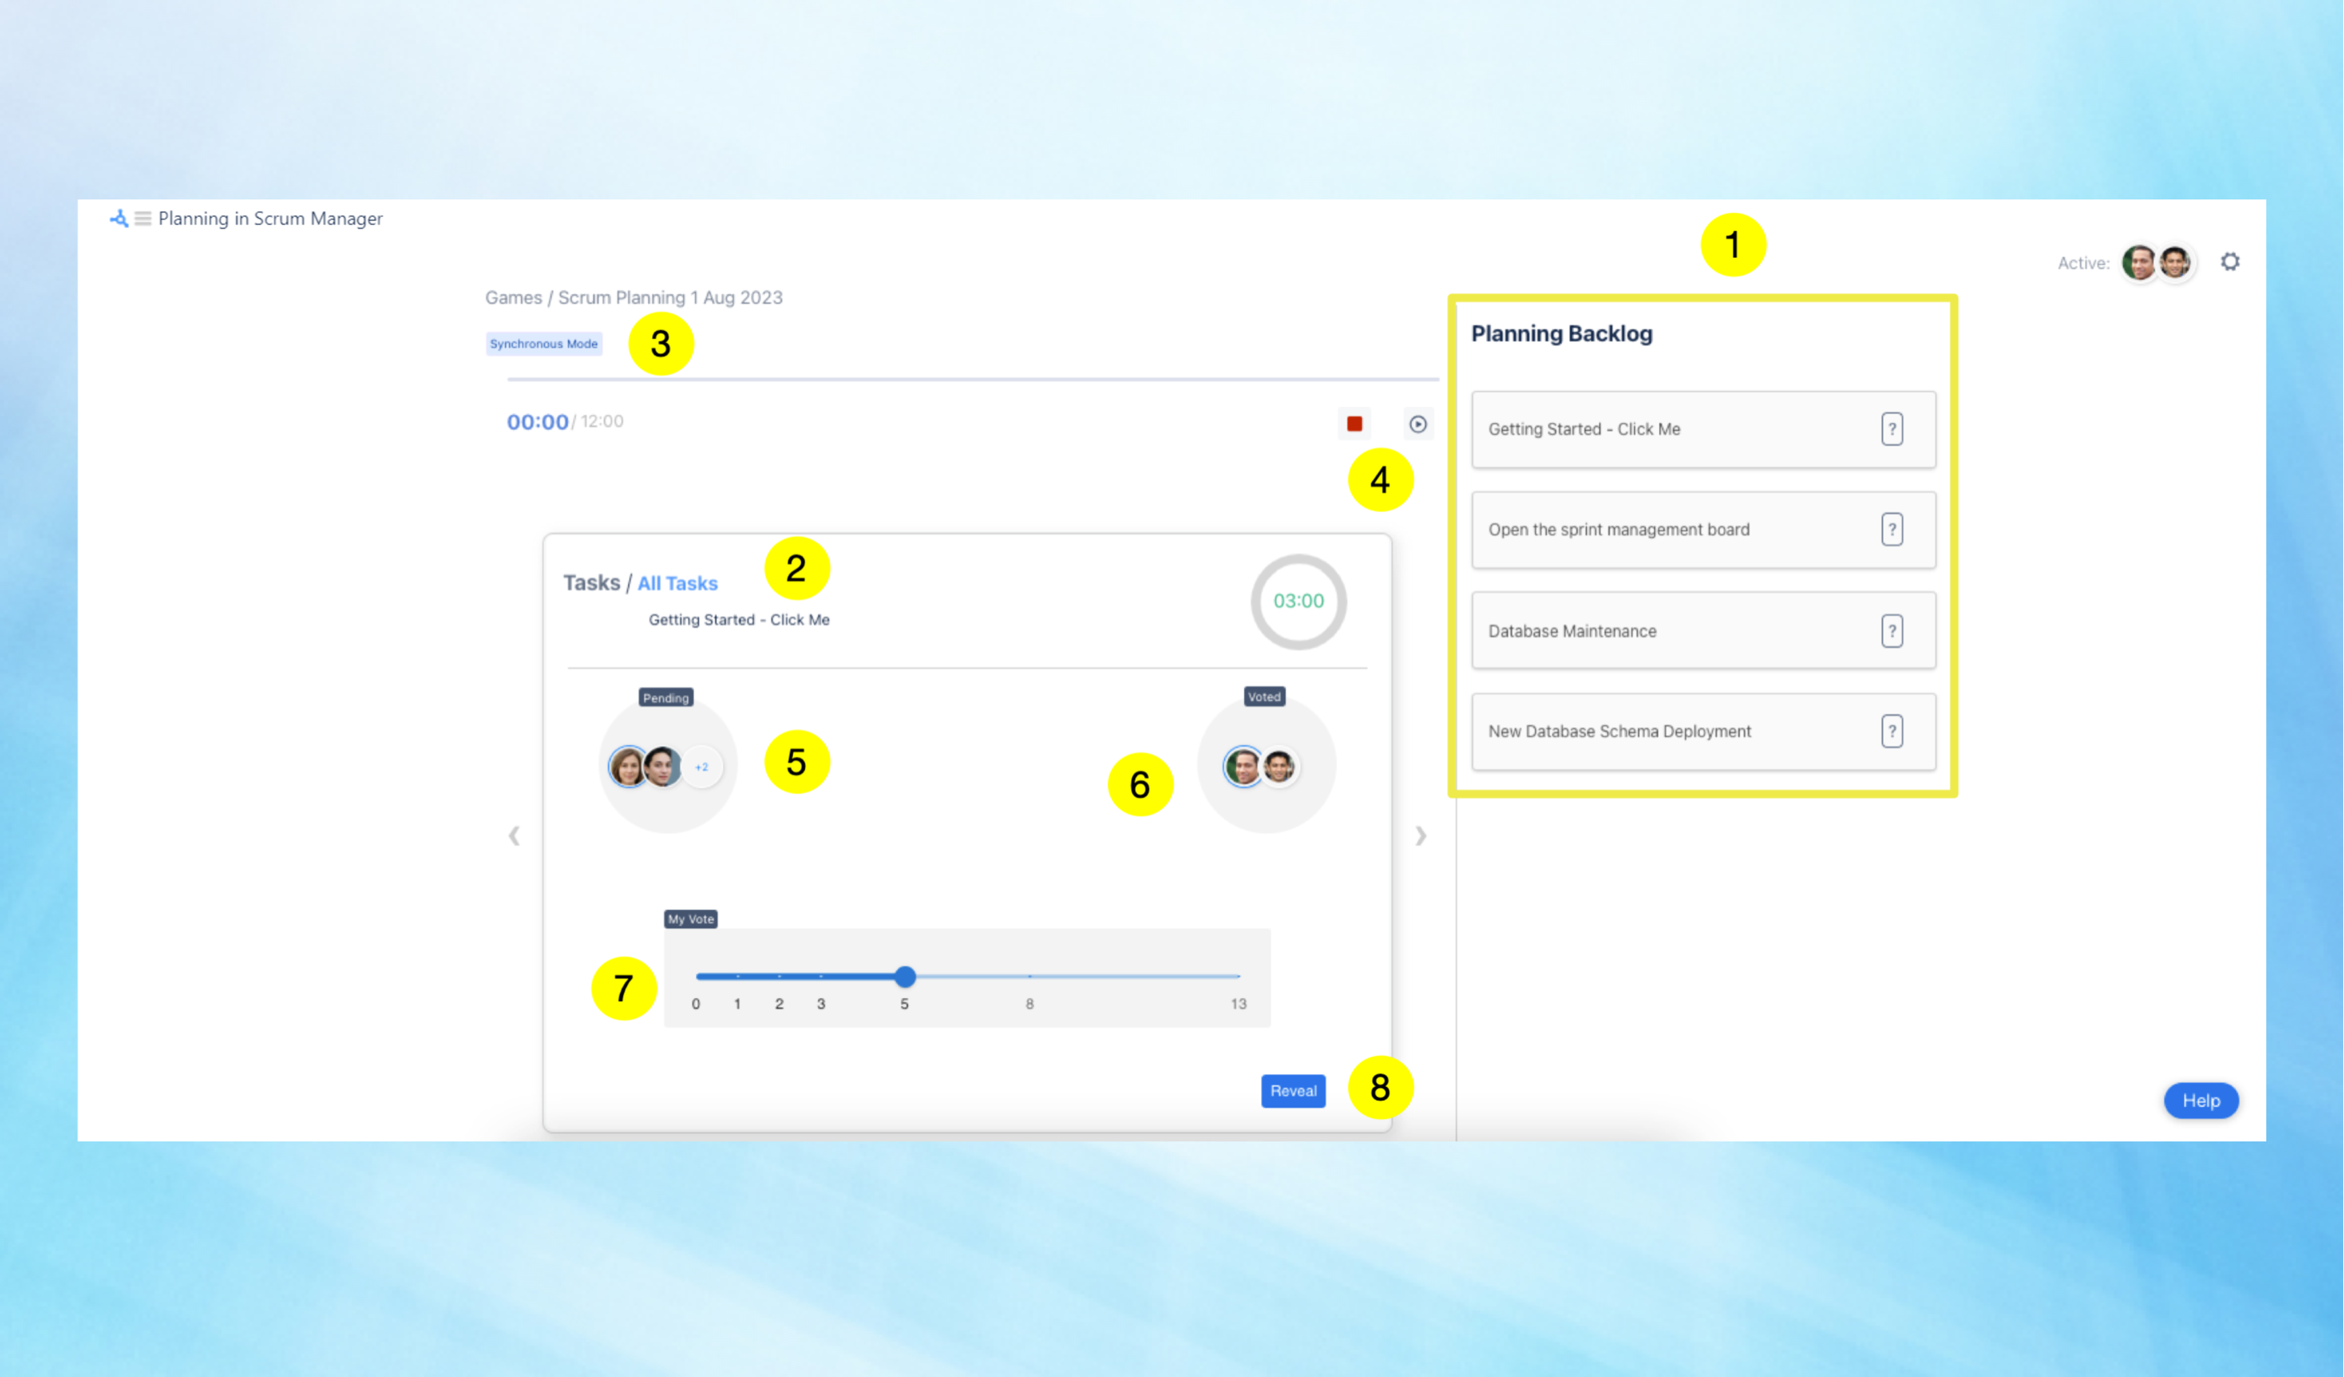The height and width of the screenshot is (1377, 2344).
Task: Click the 03:00 countdown timer display
Action: point(1299,600)
